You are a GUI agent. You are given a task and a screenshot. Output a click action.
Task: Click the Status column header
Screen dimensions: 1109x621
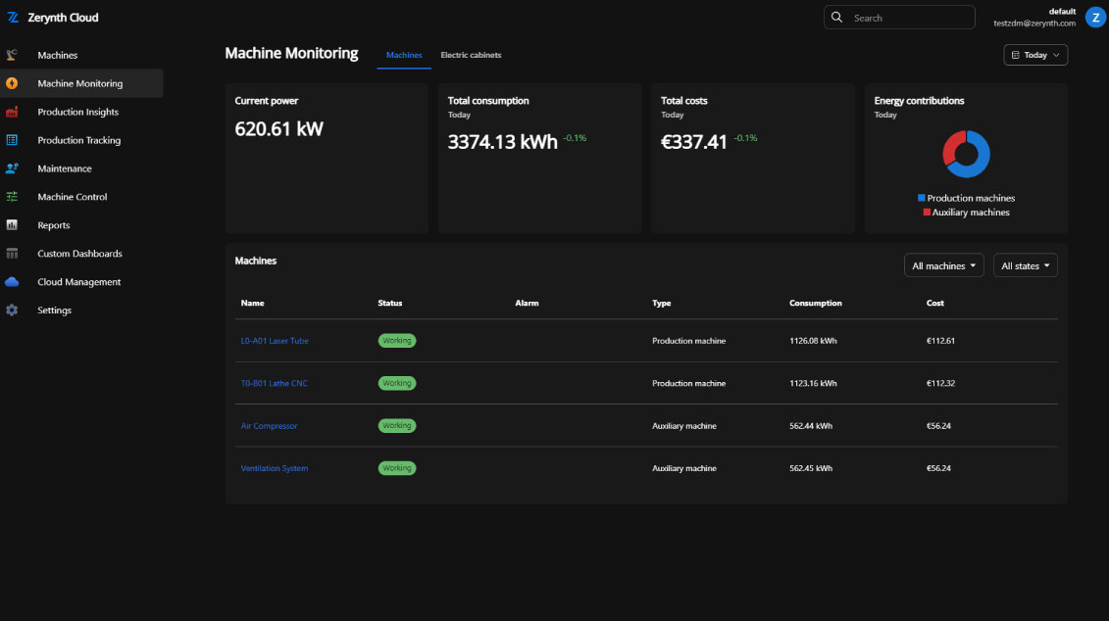click(389, 303)
